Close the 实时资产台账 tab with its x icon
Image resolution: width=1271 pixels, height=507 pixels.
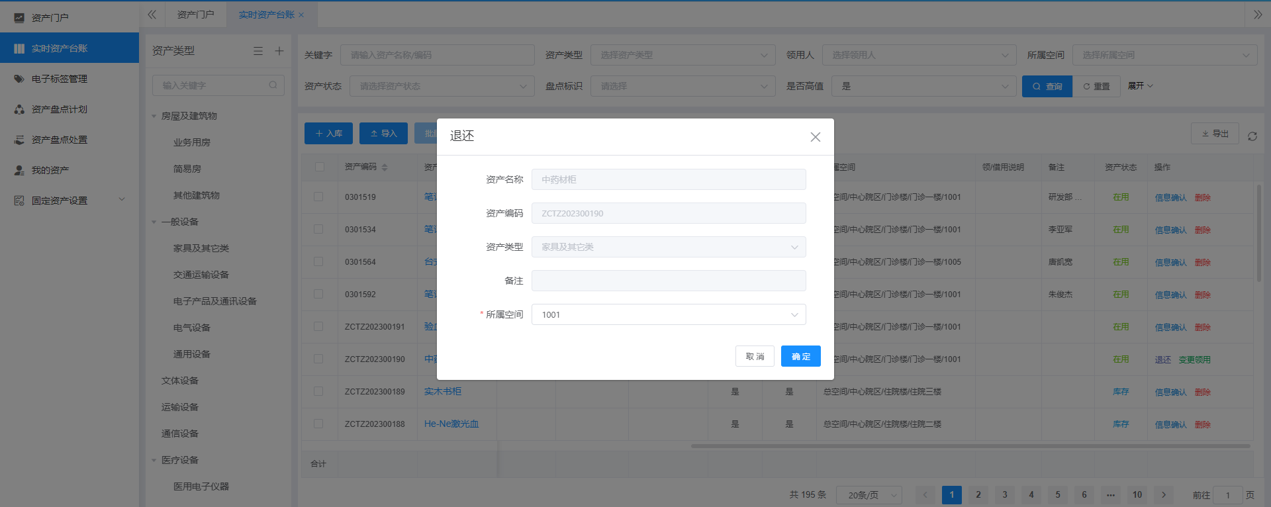(302, 15)
